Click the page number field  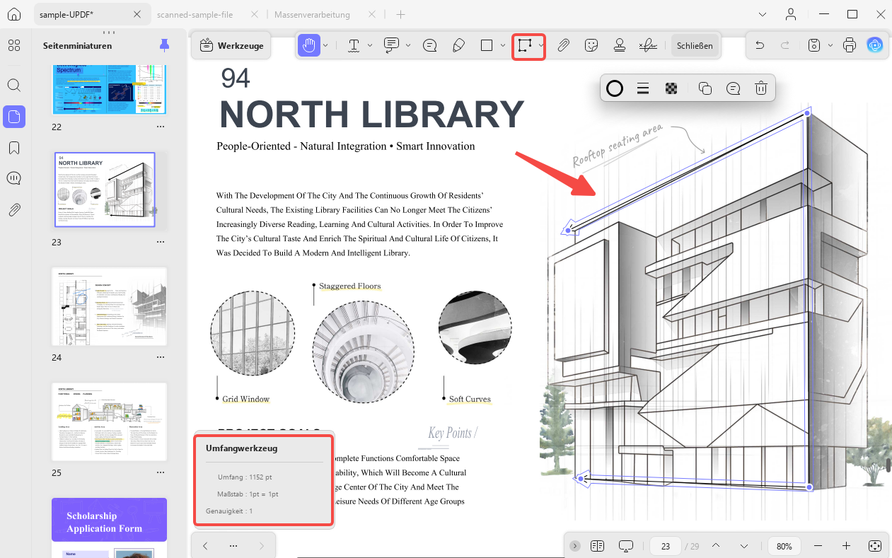pyautogui.click(x=666, y=546)
